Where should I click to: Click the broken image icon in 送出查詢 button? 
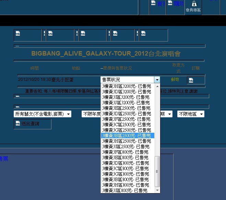click(18, 123)
